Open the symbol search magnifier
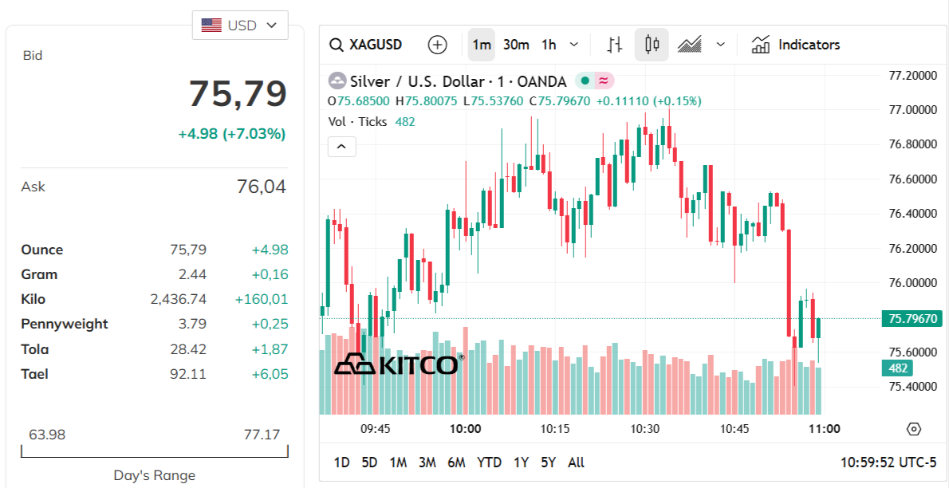Viewport: 949px width, 488px height. tap(336, 45)
